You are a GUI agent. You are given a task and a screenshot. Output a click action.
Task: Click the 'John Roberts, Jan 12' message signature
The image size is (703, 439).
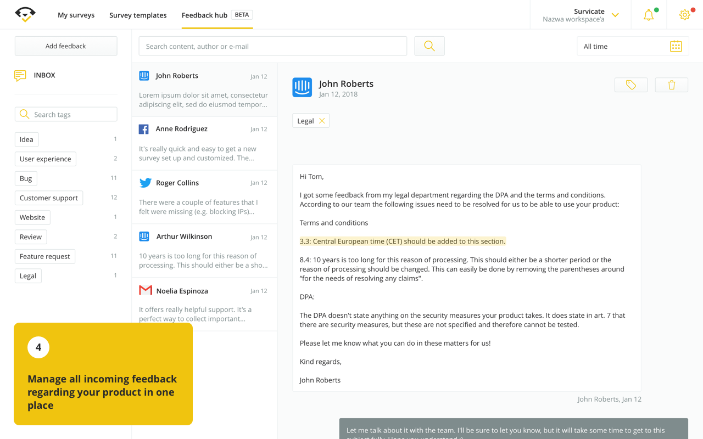point(609,399)
